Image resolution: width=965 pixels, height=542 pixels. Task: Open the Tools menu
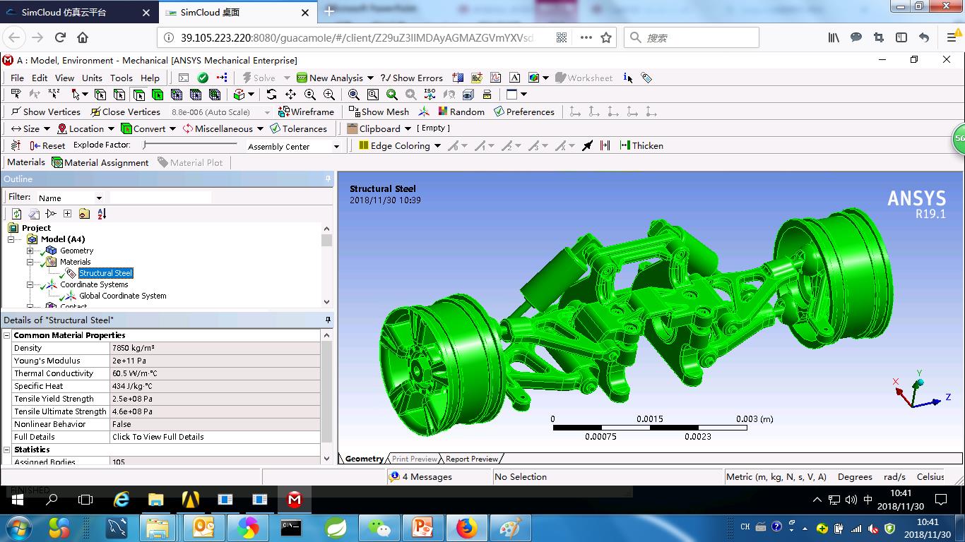click(121, 78)
